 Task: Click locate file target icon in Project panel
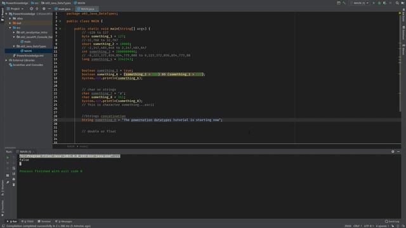[x=31, y=8]
